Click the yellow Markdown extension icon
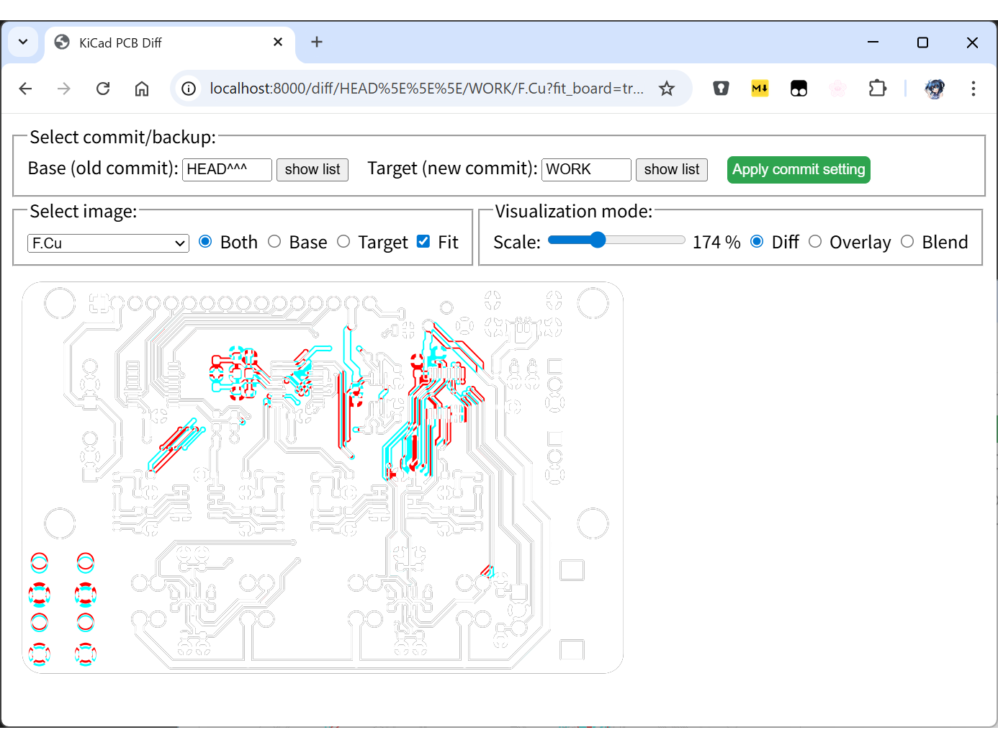The height and width of the screenshot is (748, 998). coord(760,89)
